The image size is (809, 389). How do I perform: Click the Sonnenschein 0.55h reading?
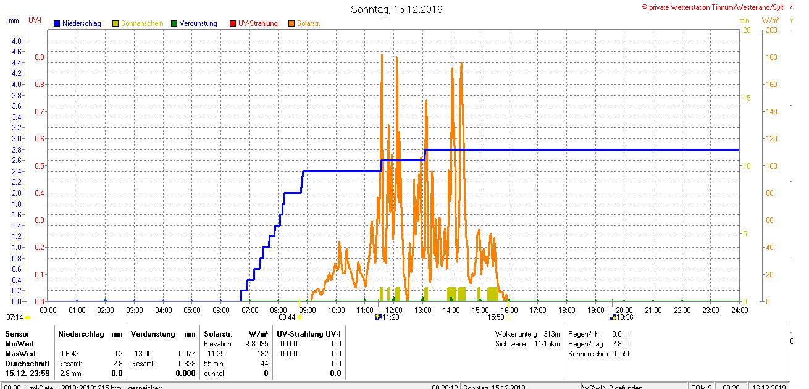(600, 354)
